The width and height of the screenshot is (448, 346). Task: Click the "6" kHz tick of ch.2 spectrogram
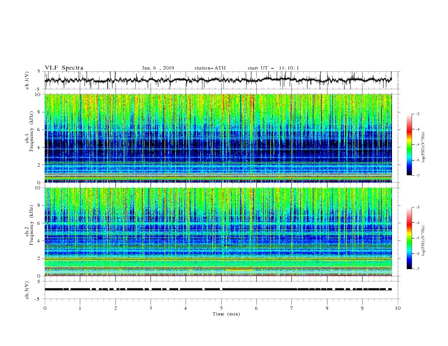39,223
